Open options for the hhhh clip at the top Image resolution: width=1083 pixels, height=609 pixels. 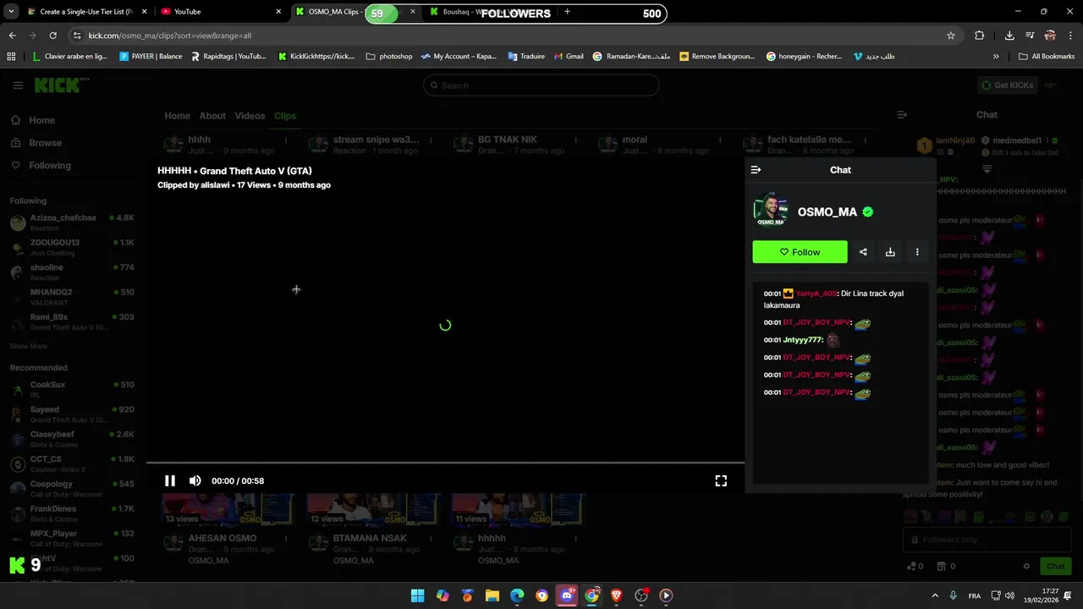286,140
